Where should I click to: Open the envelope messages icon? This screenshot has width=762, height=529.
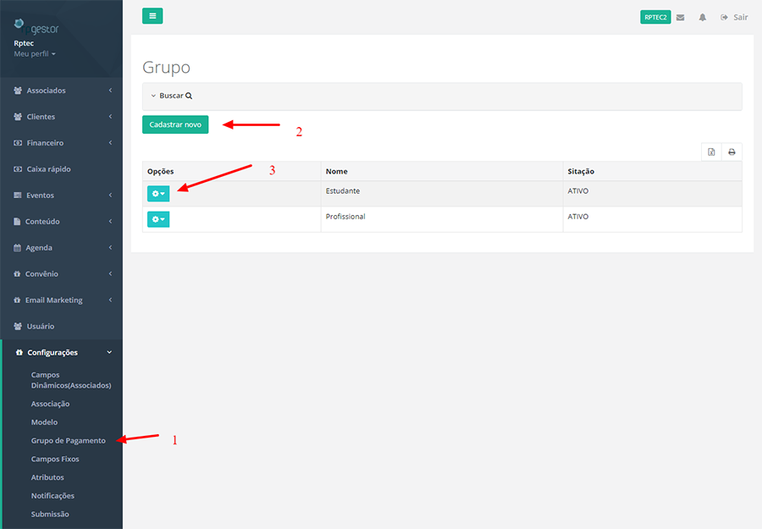point(681,17)
